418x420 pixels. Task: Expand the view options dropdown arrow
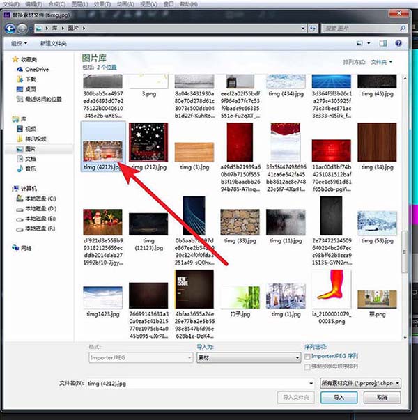(x=369, y=43)
